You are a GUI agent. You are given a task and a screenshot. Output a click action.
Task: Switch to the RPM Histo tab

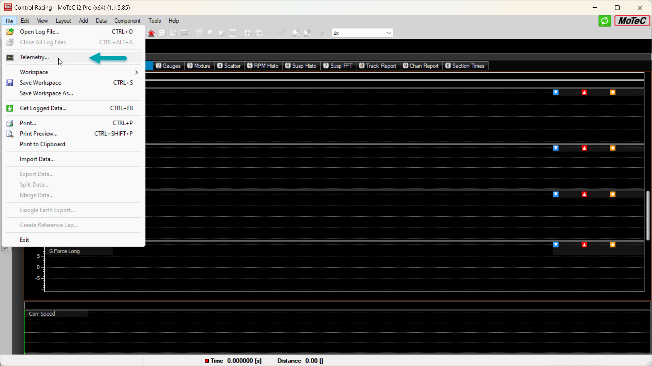point(263,66)
